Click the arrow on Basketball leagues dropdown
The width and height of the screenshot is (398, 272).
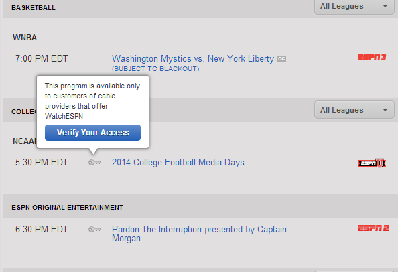[x=385, y=6]
